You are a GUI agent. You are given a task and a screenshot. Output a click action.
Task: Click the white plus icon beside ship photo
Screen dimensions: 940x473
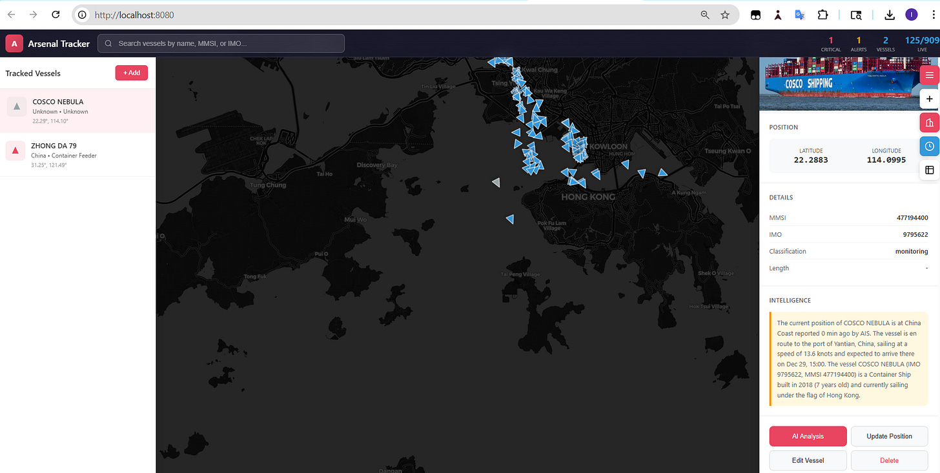pyautogui.click(x=929, y=99)
